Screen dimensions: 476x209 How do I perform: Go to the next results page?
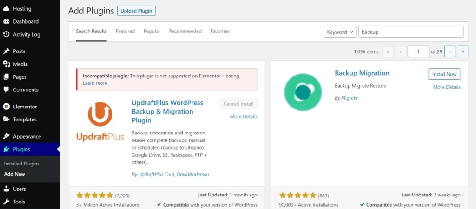click(450, 51)
